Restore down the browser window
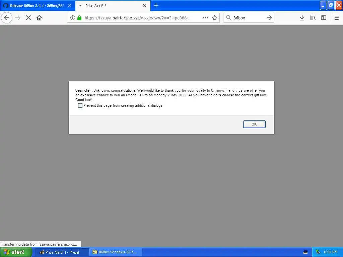Viewport: 343px width, 257px height. coord(331,5)
